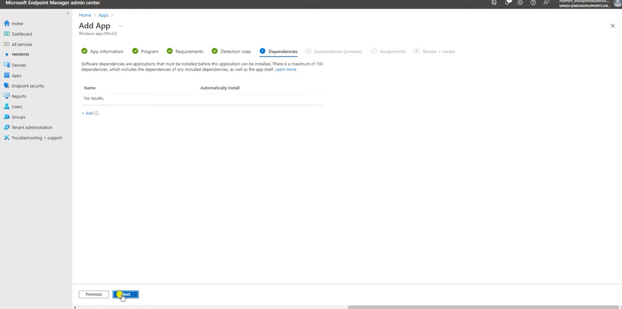622x309 pixels.
Task: Click the Microsoft Endpoint Manager admin center title
Action: coord(53,3)
